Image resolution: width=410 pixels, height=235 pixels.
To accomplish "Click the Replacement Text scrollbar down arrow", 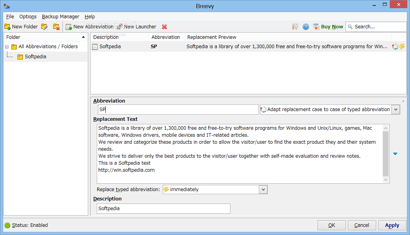I will click(386, 180).
